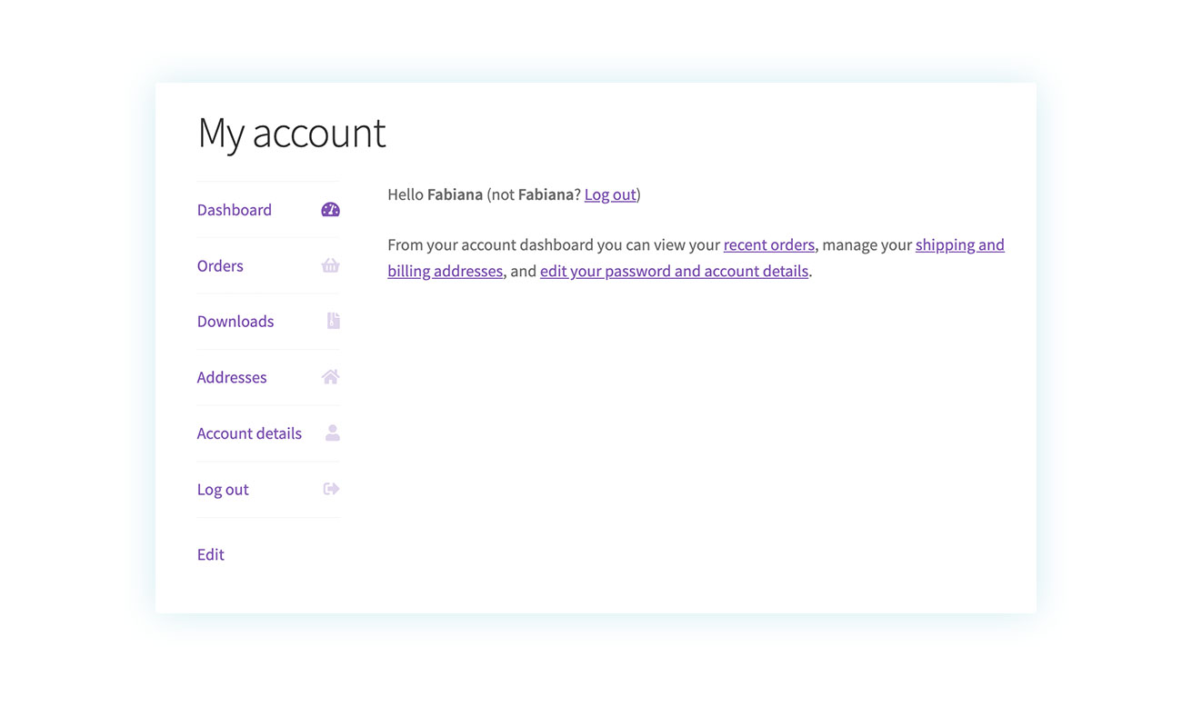Image resolution: width=1182 pixels, height=706 pixels.
Task: Open shipping and billing addresses link
Action: 960,244
